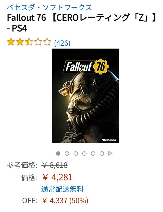Open the 426 customer reviews link
This screenshot has height=212, width=163.
(x=62, y=43)
